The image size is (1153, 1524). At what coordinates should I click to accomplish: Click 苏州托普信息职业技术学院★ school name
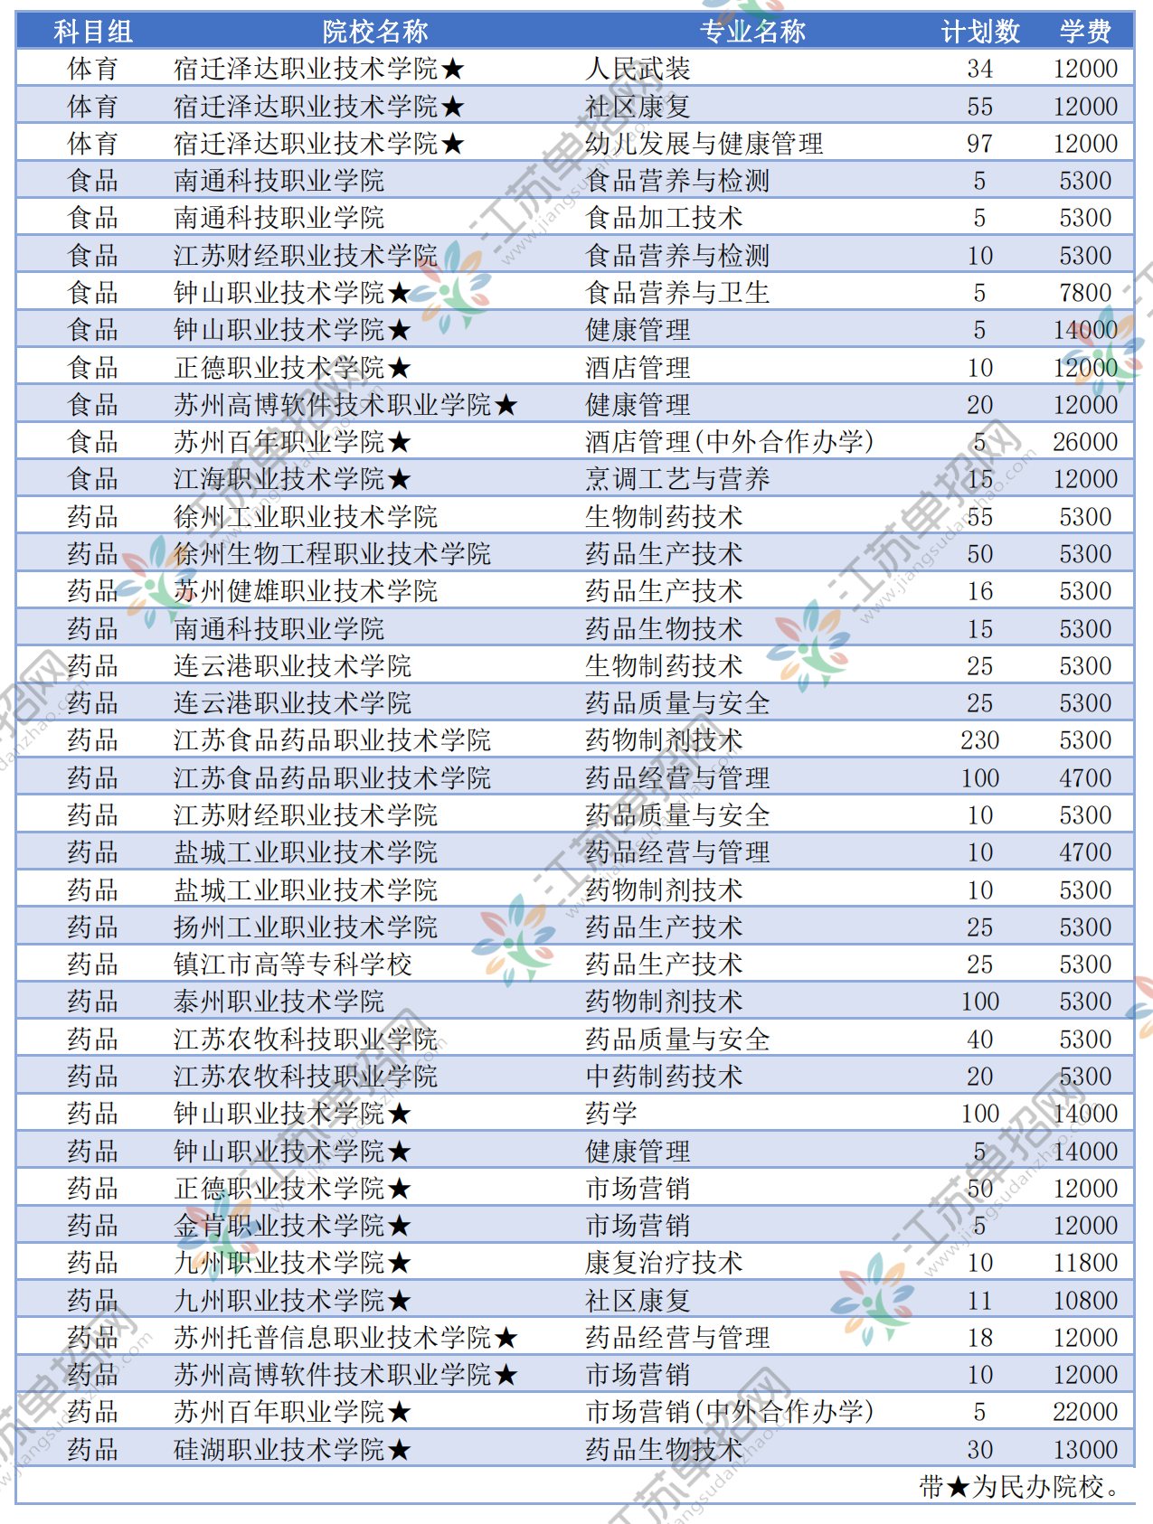click(x=345, y=1338)
